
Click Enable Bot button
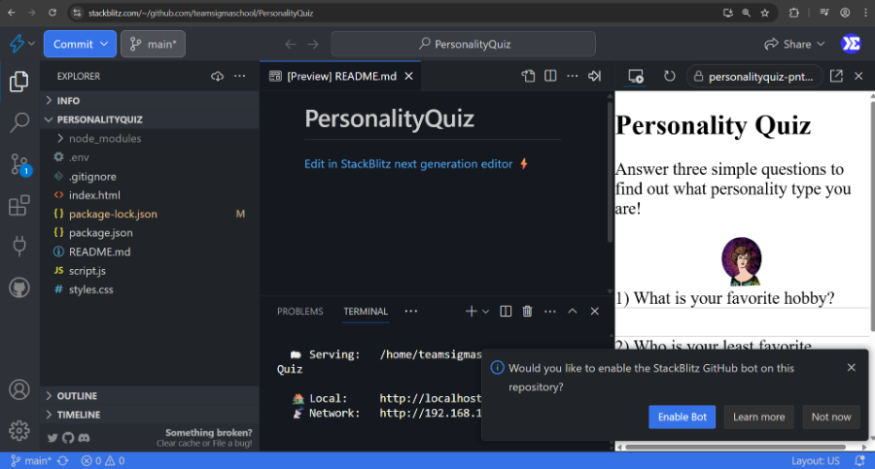tap(682, 417)
